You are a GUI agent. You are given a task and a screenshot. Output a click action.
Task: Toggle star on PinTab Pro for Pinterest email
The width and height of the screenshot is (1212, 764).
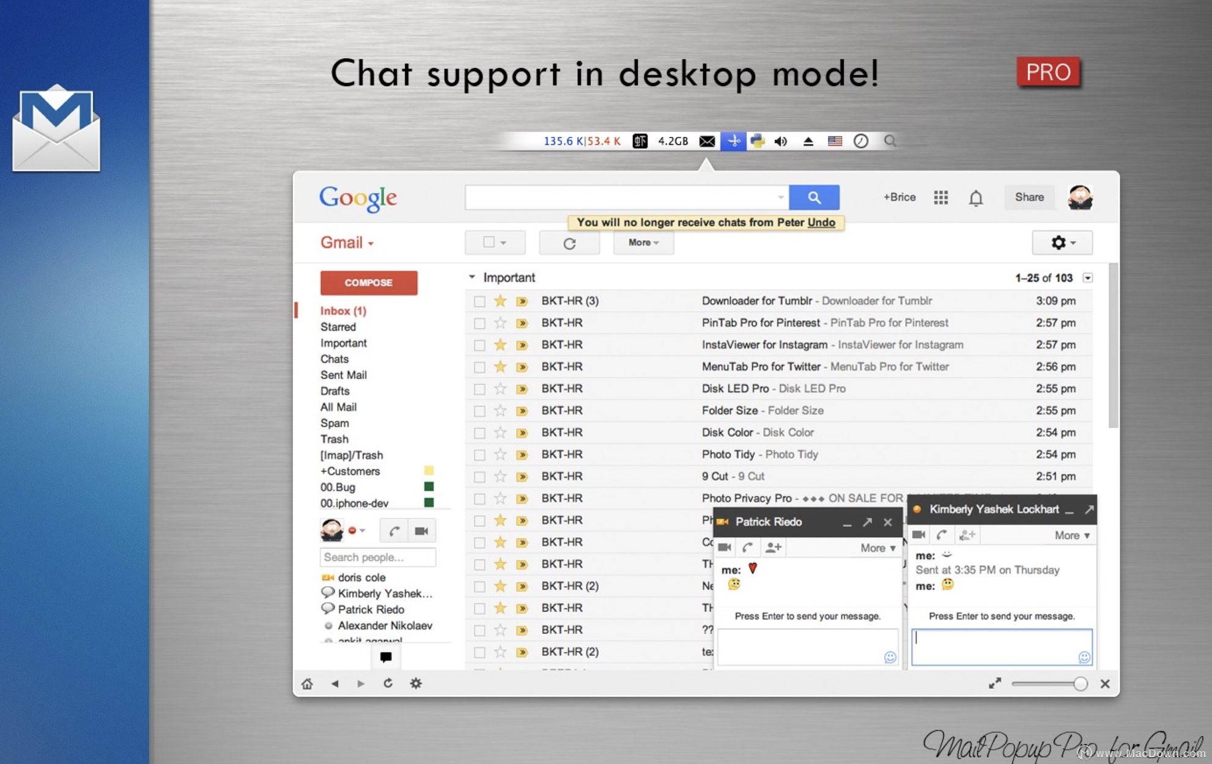(500, 323)
